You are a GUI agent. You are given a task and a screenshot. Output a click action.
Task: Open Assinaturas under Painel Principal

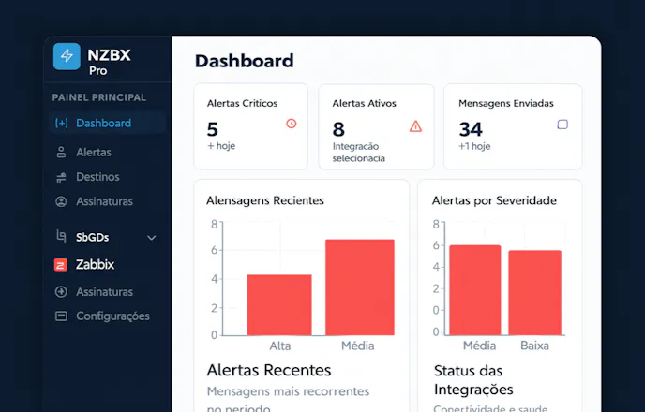point(104,201)
